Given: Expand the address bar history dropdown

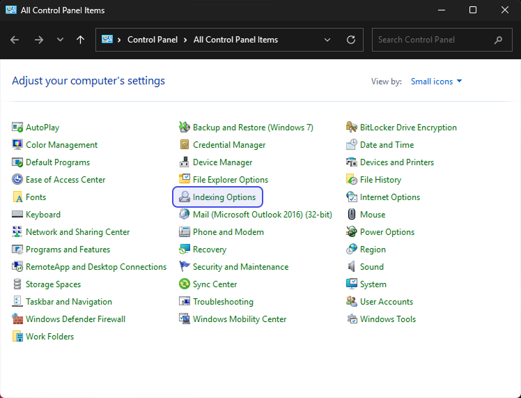Looking at the screenshot, I should (x=327, y=40).
